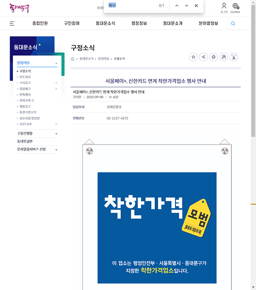Click the download icon button
Viewport: 256px width, 290px height.
coord(234,57)
